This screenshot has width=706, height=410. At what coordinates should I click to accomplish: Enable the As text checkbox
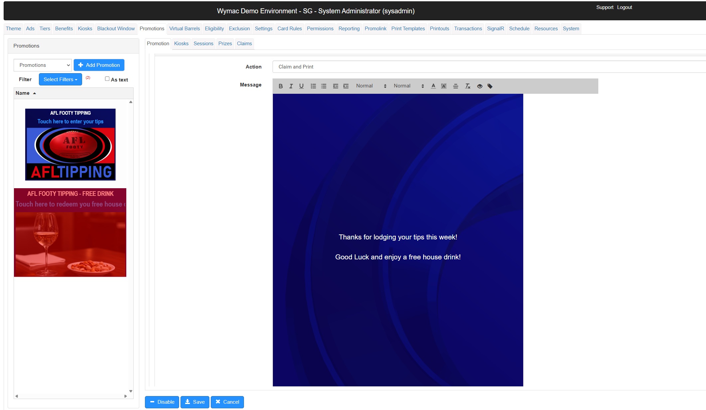(x=107, y=79)
